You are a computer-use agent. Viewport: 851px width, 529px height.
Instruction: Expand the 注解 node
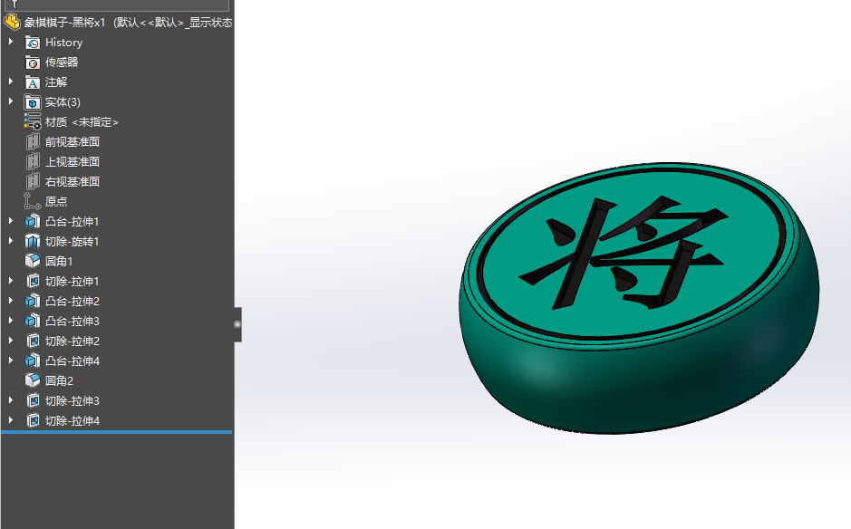pyautogui.click(x=10, y=82)
